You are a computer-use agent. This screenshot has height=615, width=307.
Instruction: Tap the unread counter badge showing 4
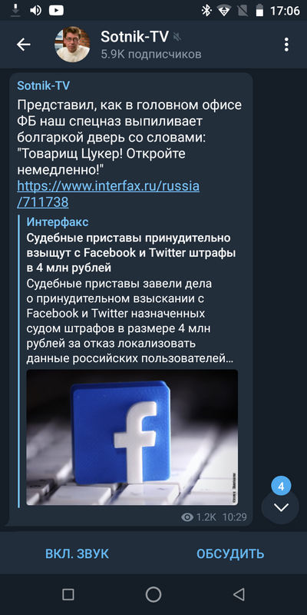pyautogui.click(x=281, y=487)
